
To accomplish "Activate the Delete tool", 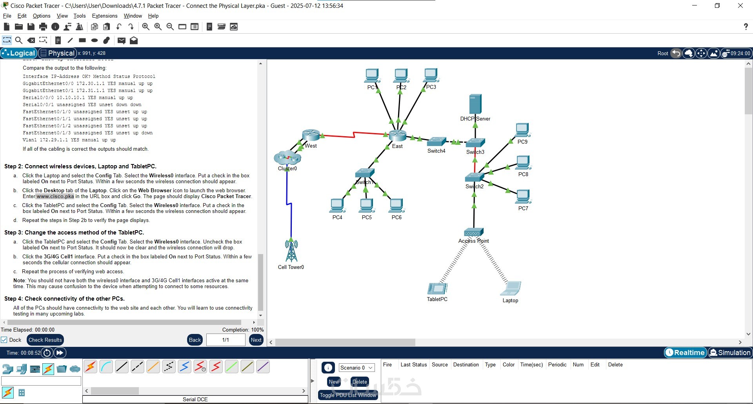I will [x=31, y=40].
